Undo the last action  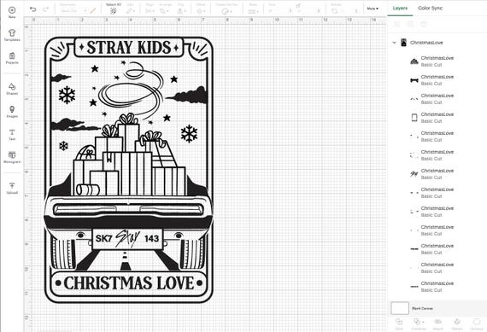[x=32, y=9]
